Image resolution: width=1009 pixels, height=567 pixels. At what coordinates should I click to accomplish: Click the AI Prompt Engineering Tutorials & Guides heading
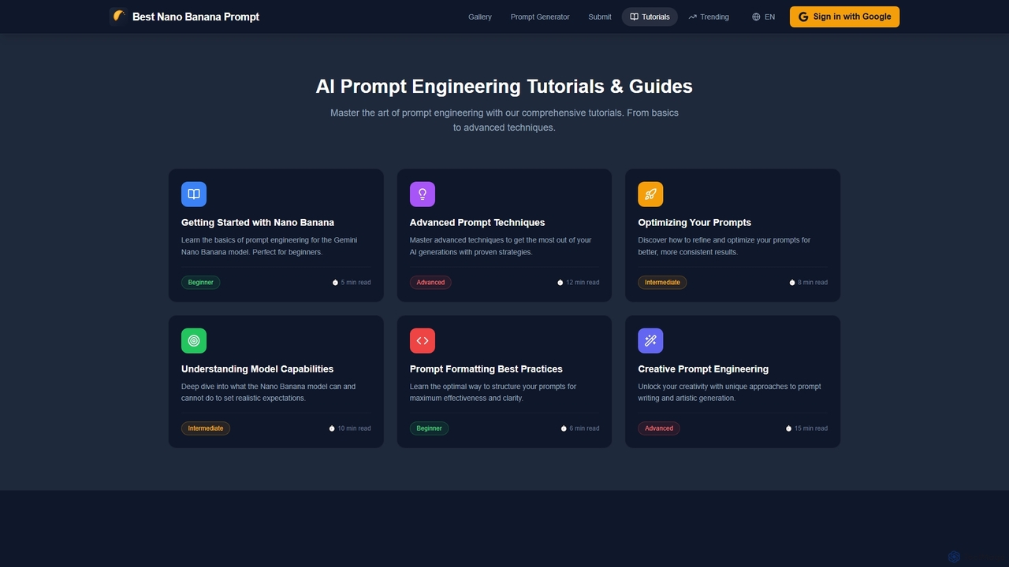(504, 86)
